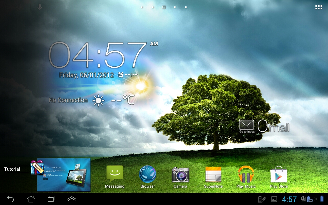Tap the Back navigation button
Viewport: 328px width, 205px height.
pyautogui.click(x=10, y=199)
